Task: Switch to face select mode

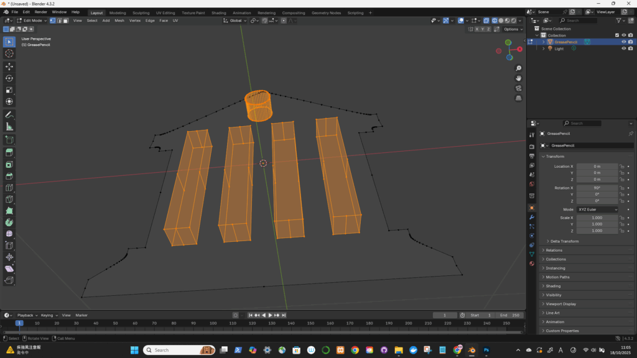Action: pos(65,21)
